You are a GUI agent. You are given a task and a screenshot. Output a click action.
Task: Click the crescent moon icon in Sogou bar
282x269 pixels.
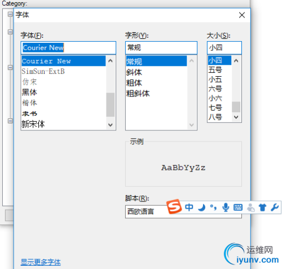(x=201, y=208)
